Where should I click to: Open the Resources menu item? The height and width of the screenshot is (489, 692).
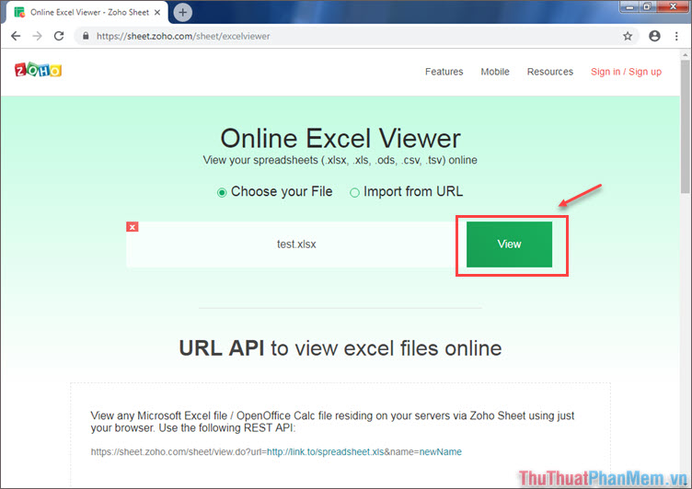pos(550,72)
